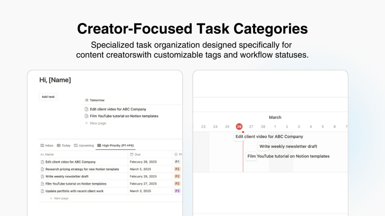The width and height of the screenshot is (385, 216).
Task: Click date 27 in the timeline header
Action: pos(251,127)
